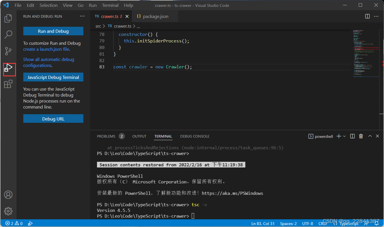
Task: Expand the terminal launch profile dropdown arrow
Action: [x=344, y=136]
